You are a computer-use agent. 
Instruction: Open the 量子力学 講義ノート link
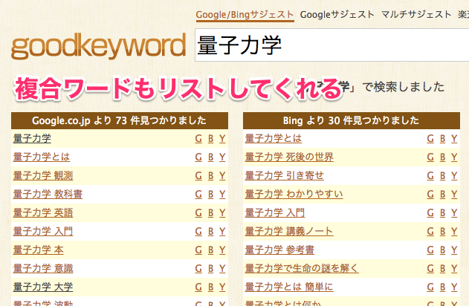289,231
